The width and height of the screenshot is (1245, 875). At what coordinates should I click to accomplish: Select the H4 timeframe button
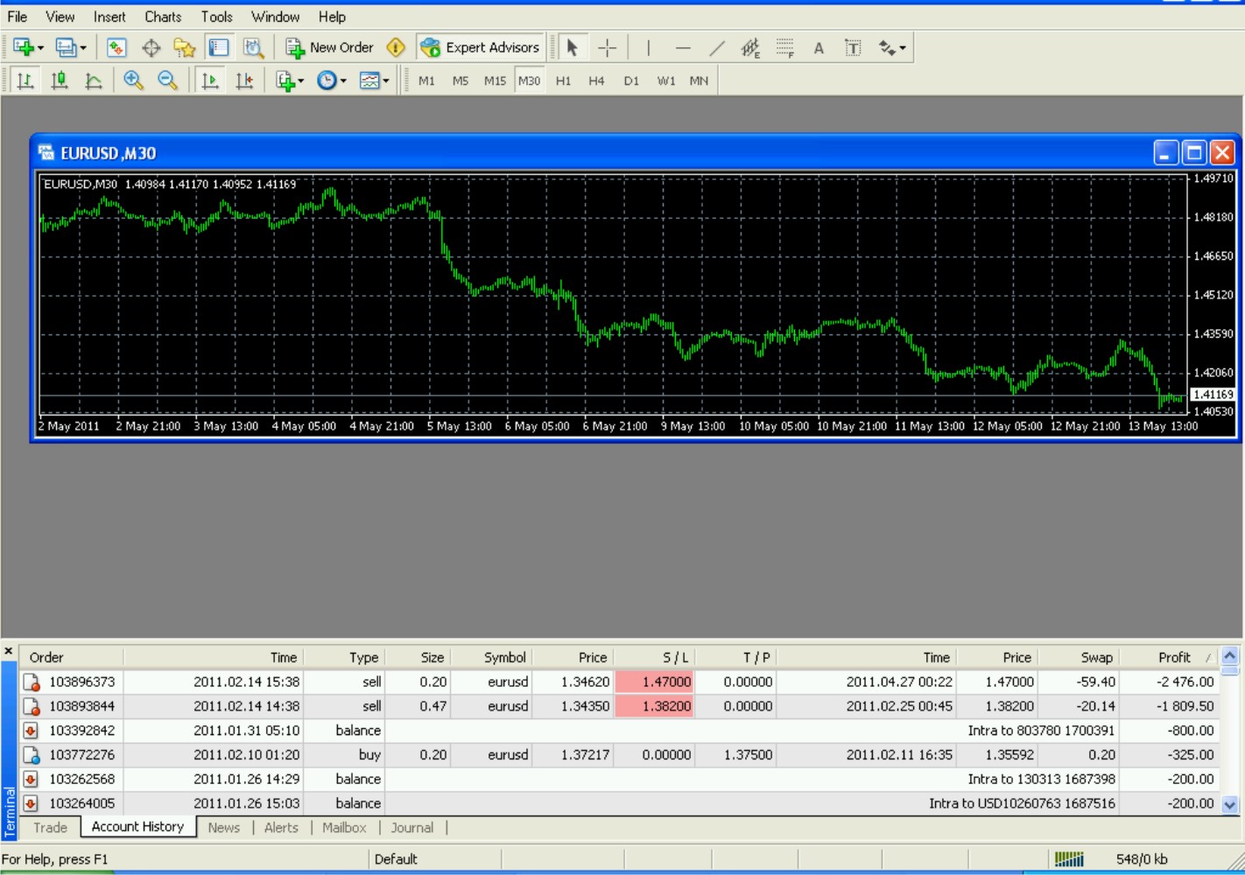tap(596, 80)
